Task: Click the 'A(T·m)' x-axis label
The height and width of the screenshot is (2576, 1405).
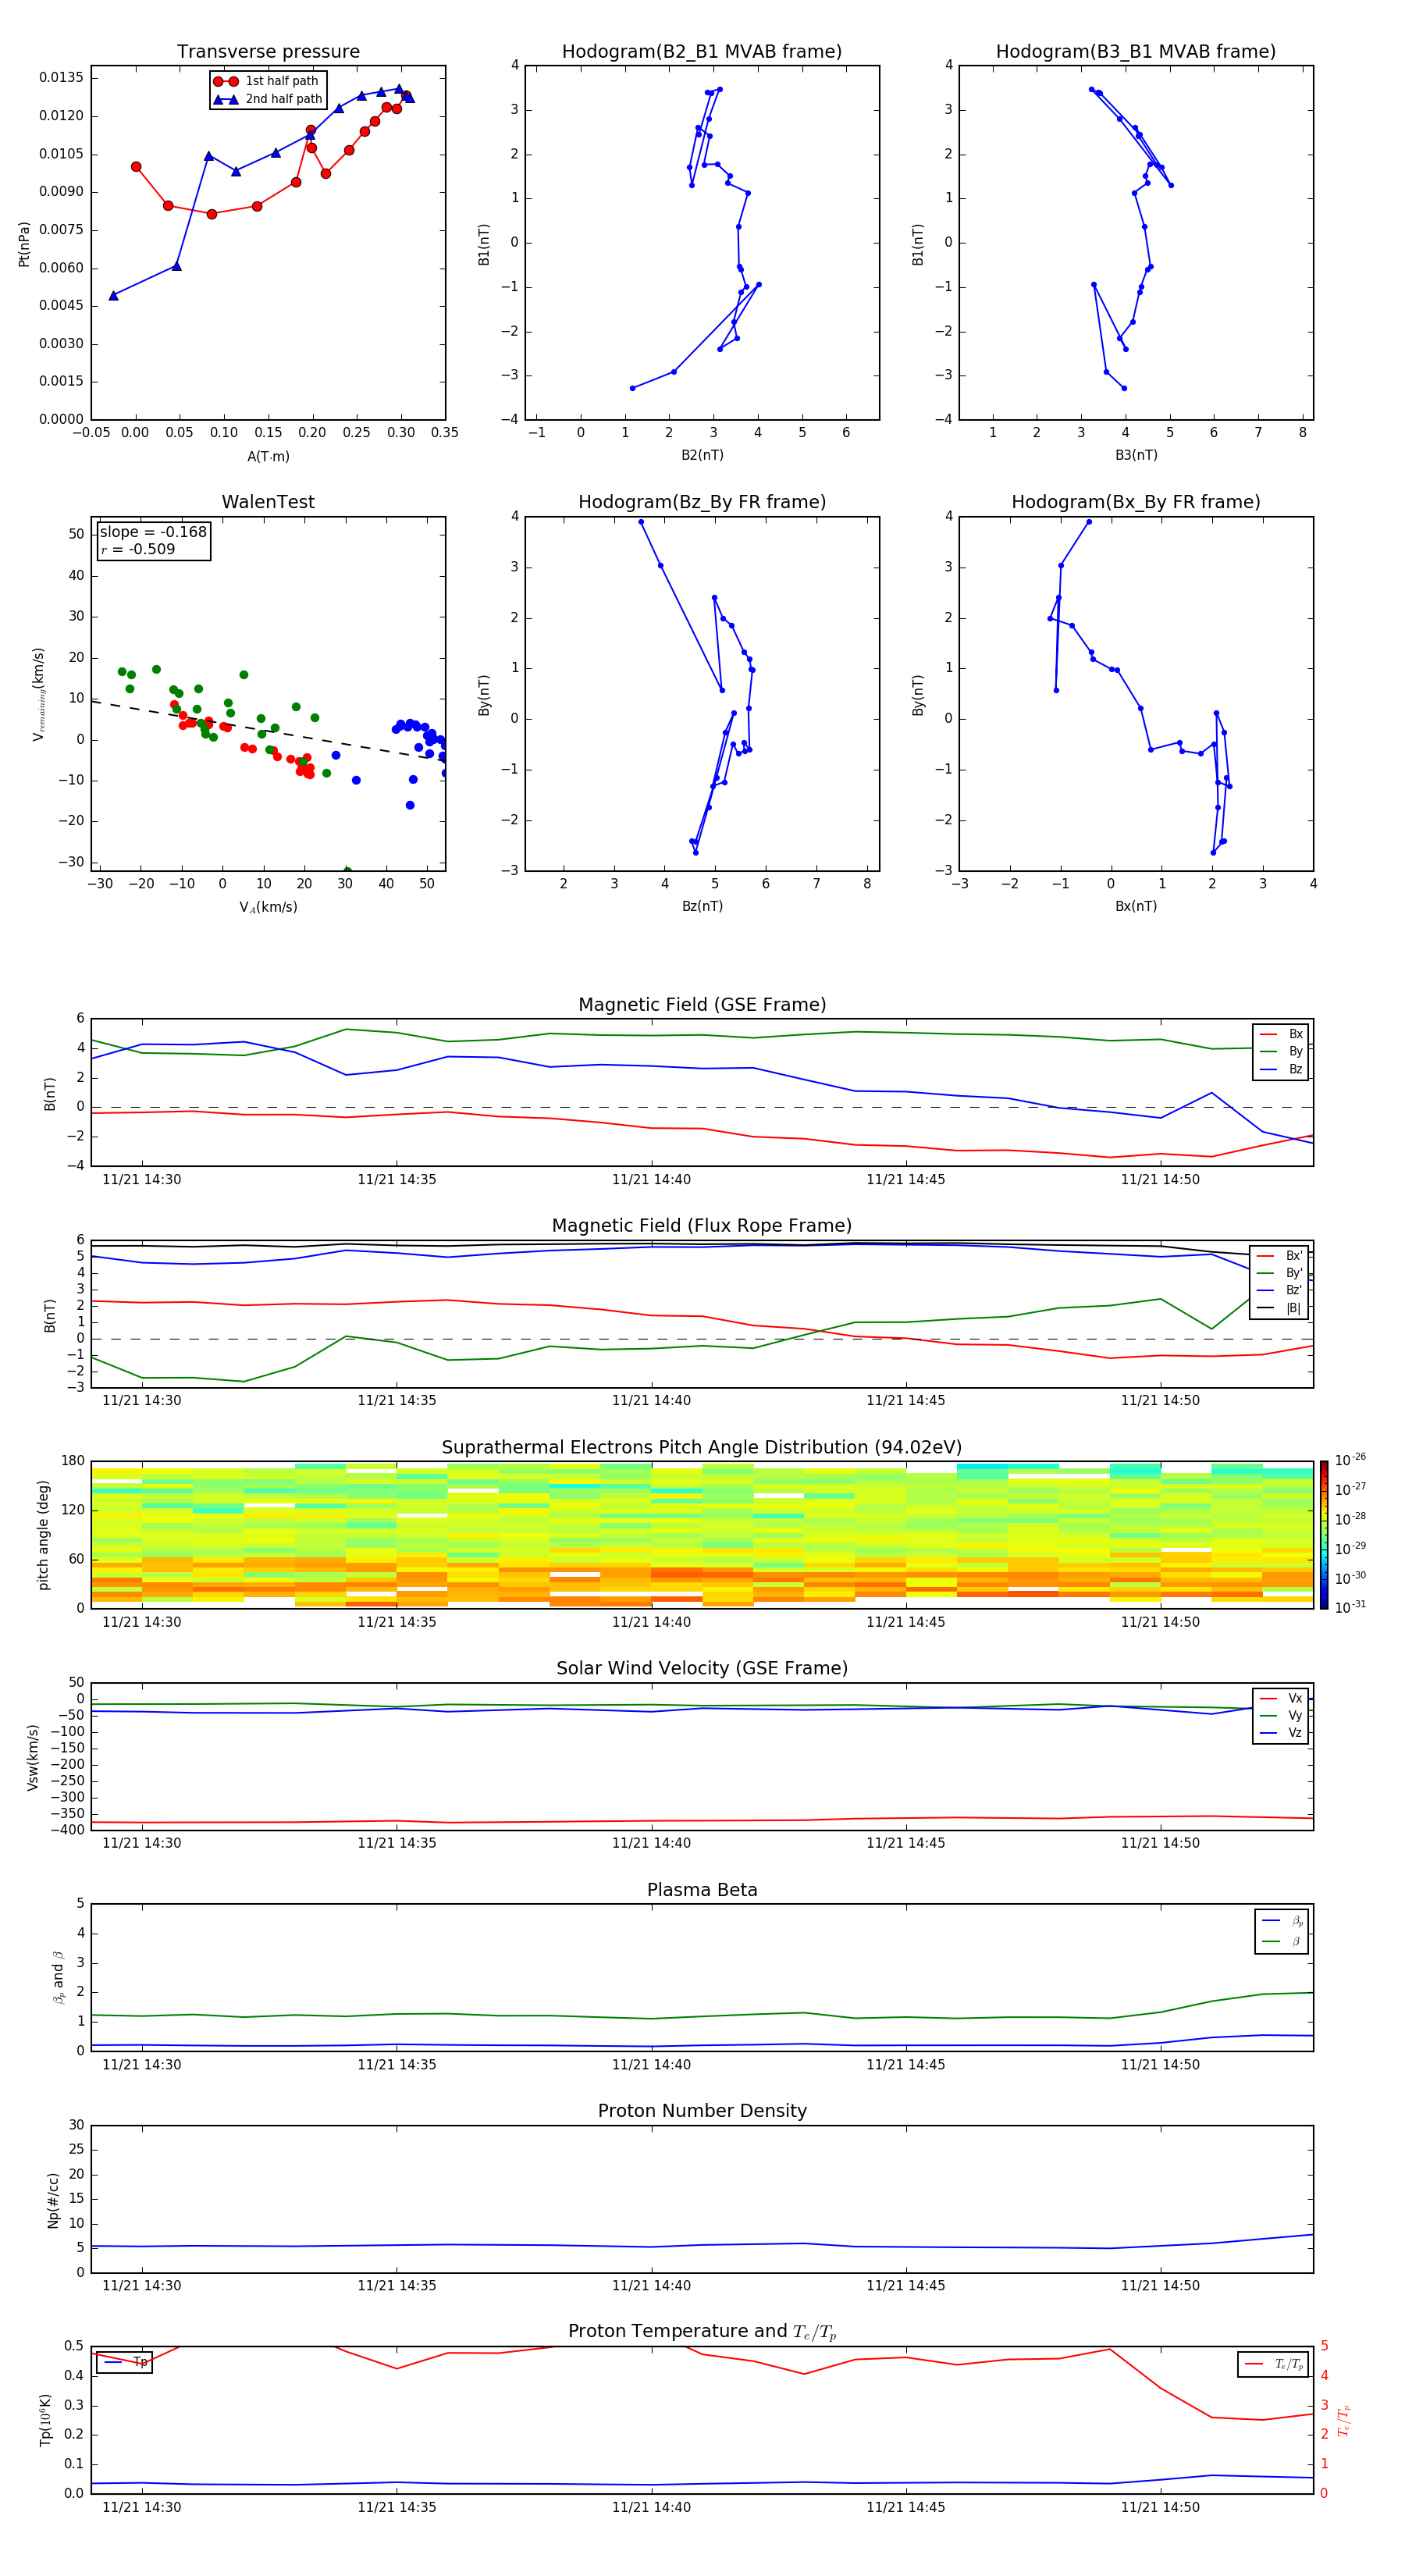Action: (x=268, y=456)
